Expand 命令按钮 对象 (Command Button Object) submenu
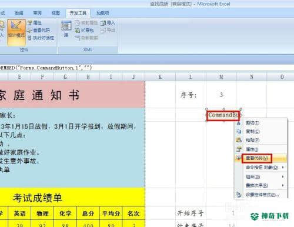The height and width of the screenshot is (227, 294). click(x=261, y=167)
